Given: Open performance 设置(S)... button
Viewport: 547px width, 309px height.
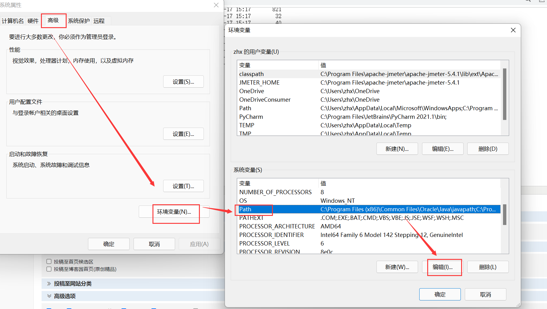Looking at the screenshot, I should pos(183,82).
